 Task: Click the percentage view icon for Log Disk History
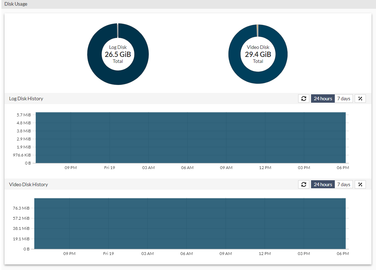pyautogui.click(x=360, y=98)
